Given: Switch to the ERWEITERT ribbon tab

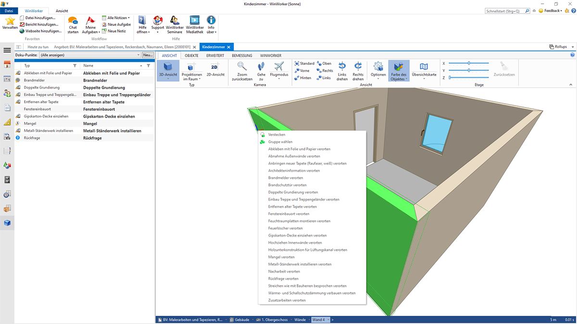Looking at the screenshot, I should [215, 56].
